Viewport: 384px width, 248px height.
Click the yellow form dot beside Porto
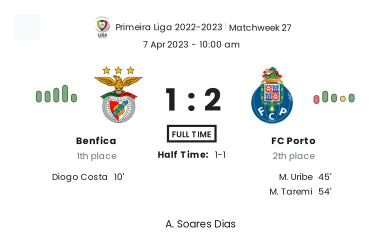pyautogui.click(x=342, y=98)
